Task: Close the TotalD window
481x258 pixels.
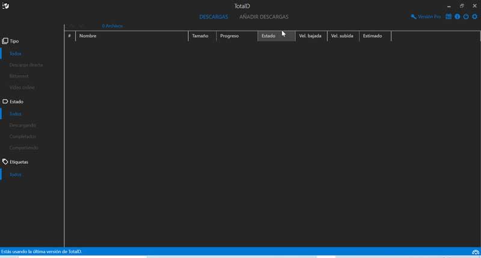Action: (474, 6)
